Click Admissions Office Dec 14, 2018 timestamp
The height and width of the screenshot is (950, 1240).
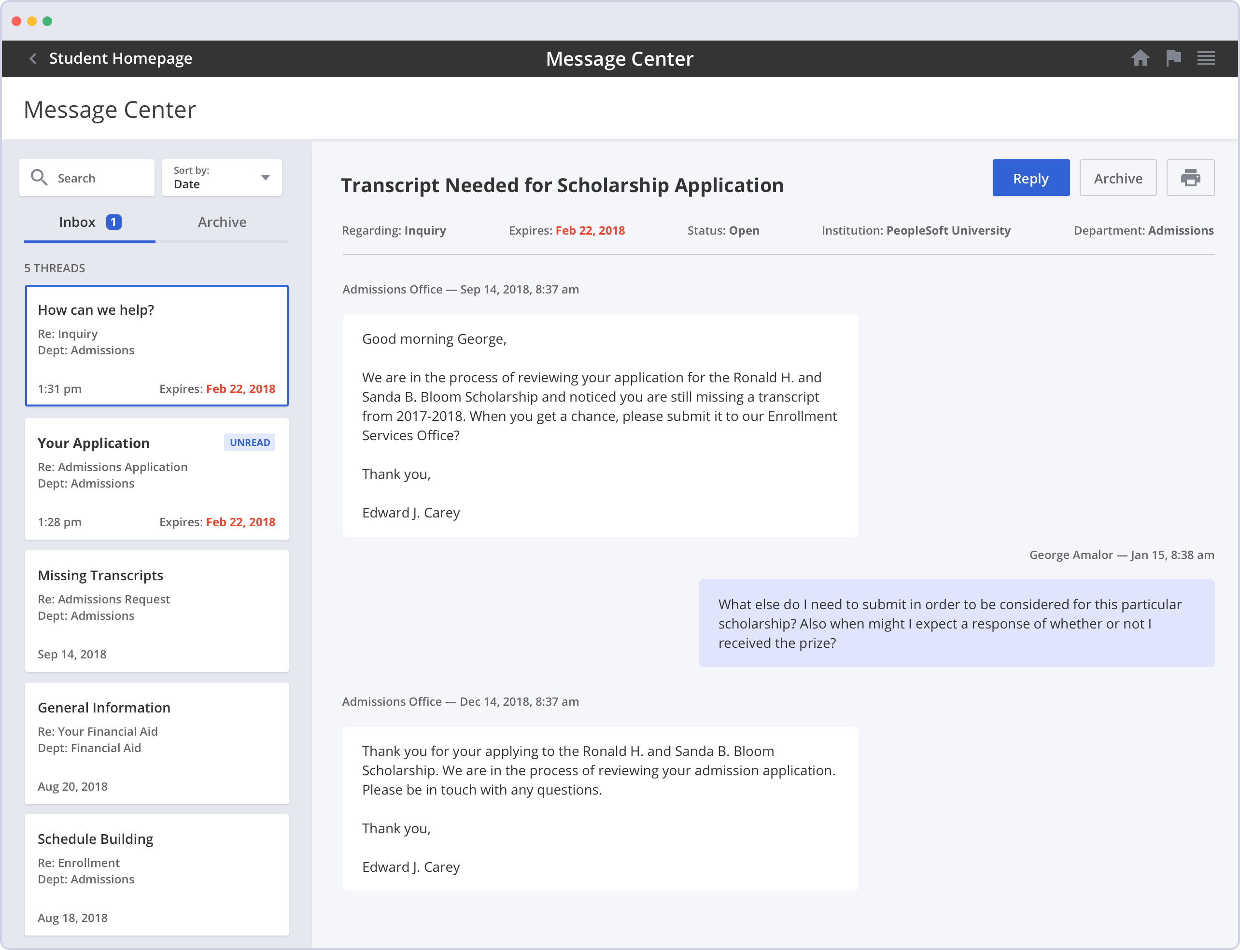point(461,701)
